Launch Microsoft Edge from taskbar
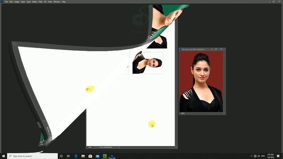 [x=76, y=156]
